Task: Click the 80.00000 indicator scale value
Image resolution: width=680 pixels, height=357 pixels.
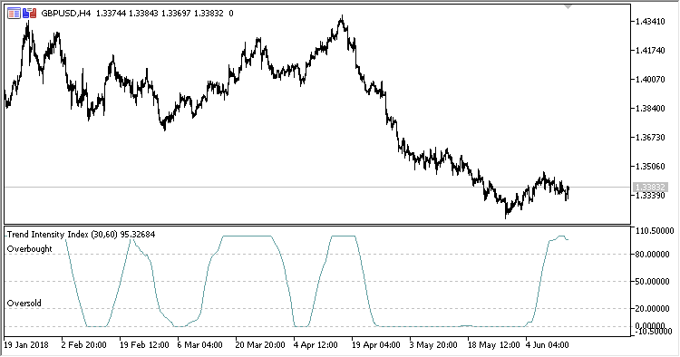Action: [x=652, y=255]
